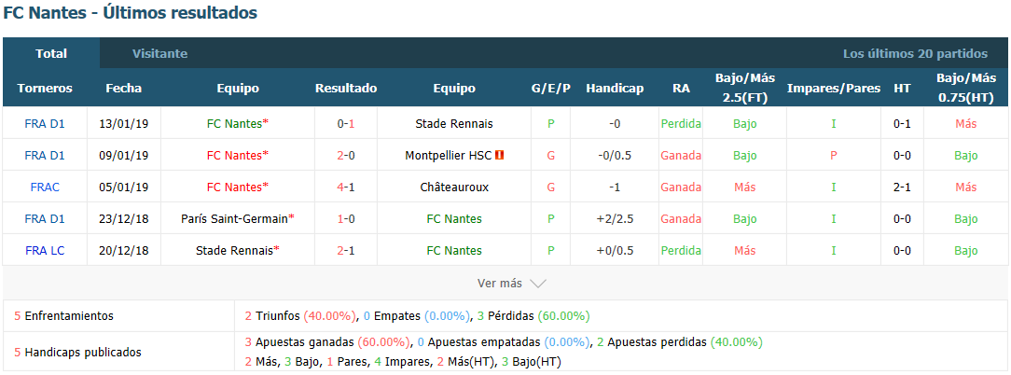Screen dimensions: 1011x375
Task: Select the Total tab
Action: point(51,53)
